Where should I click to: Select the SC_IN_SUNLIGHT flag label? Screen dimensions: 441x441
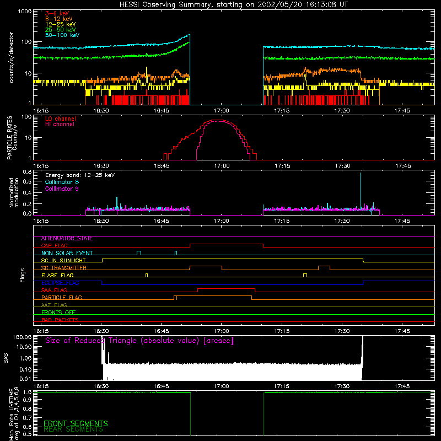pos(63,260)
